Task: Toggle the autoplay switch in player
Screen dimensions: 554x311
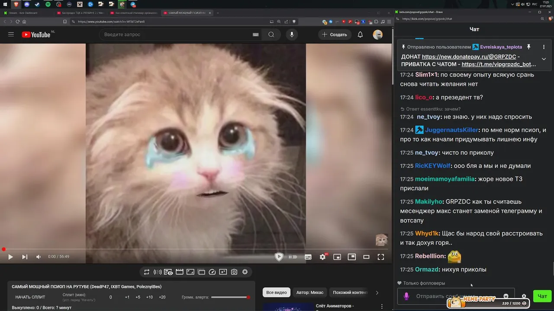Action: coord(293,257)
